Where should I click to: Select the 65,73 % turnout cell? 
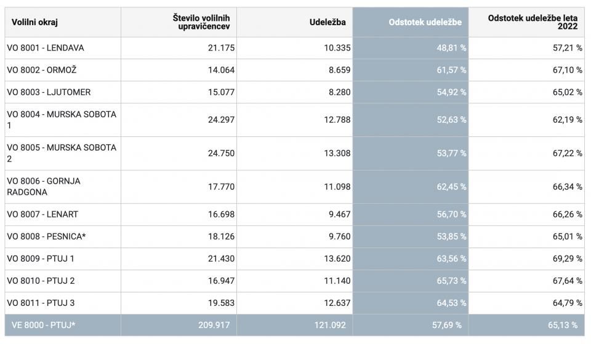(451, 281)
